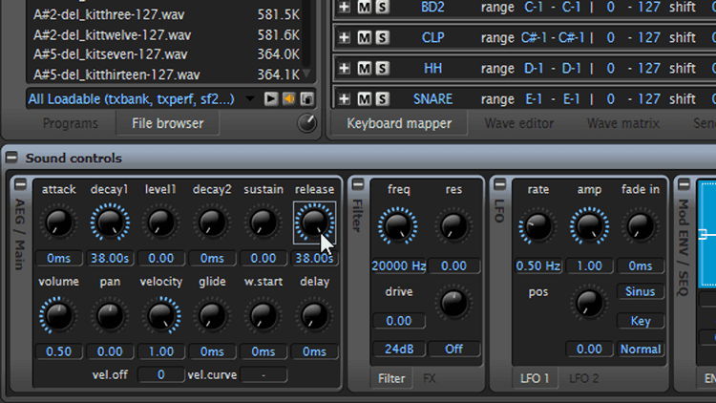Solo the HH layer
The image size is (716, 403).
pos(382,68)
